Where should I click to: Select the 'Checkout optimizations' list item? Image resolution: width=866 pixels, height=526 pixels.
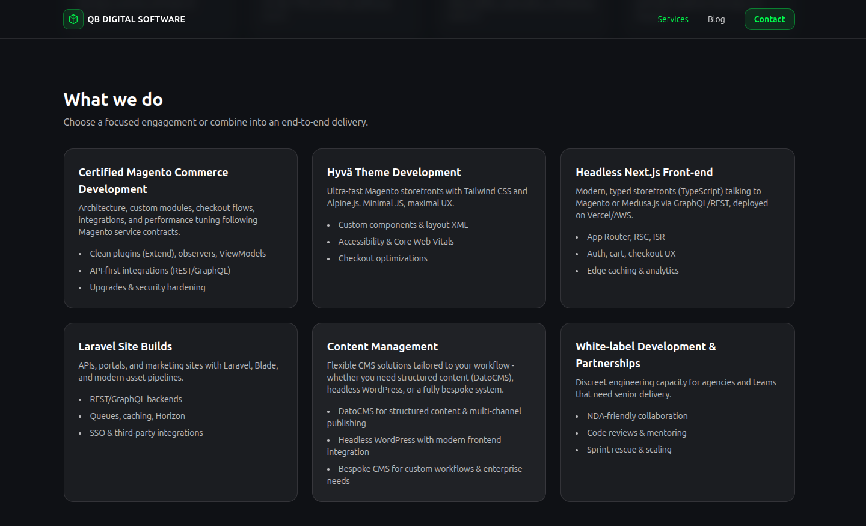pos(383,258)
